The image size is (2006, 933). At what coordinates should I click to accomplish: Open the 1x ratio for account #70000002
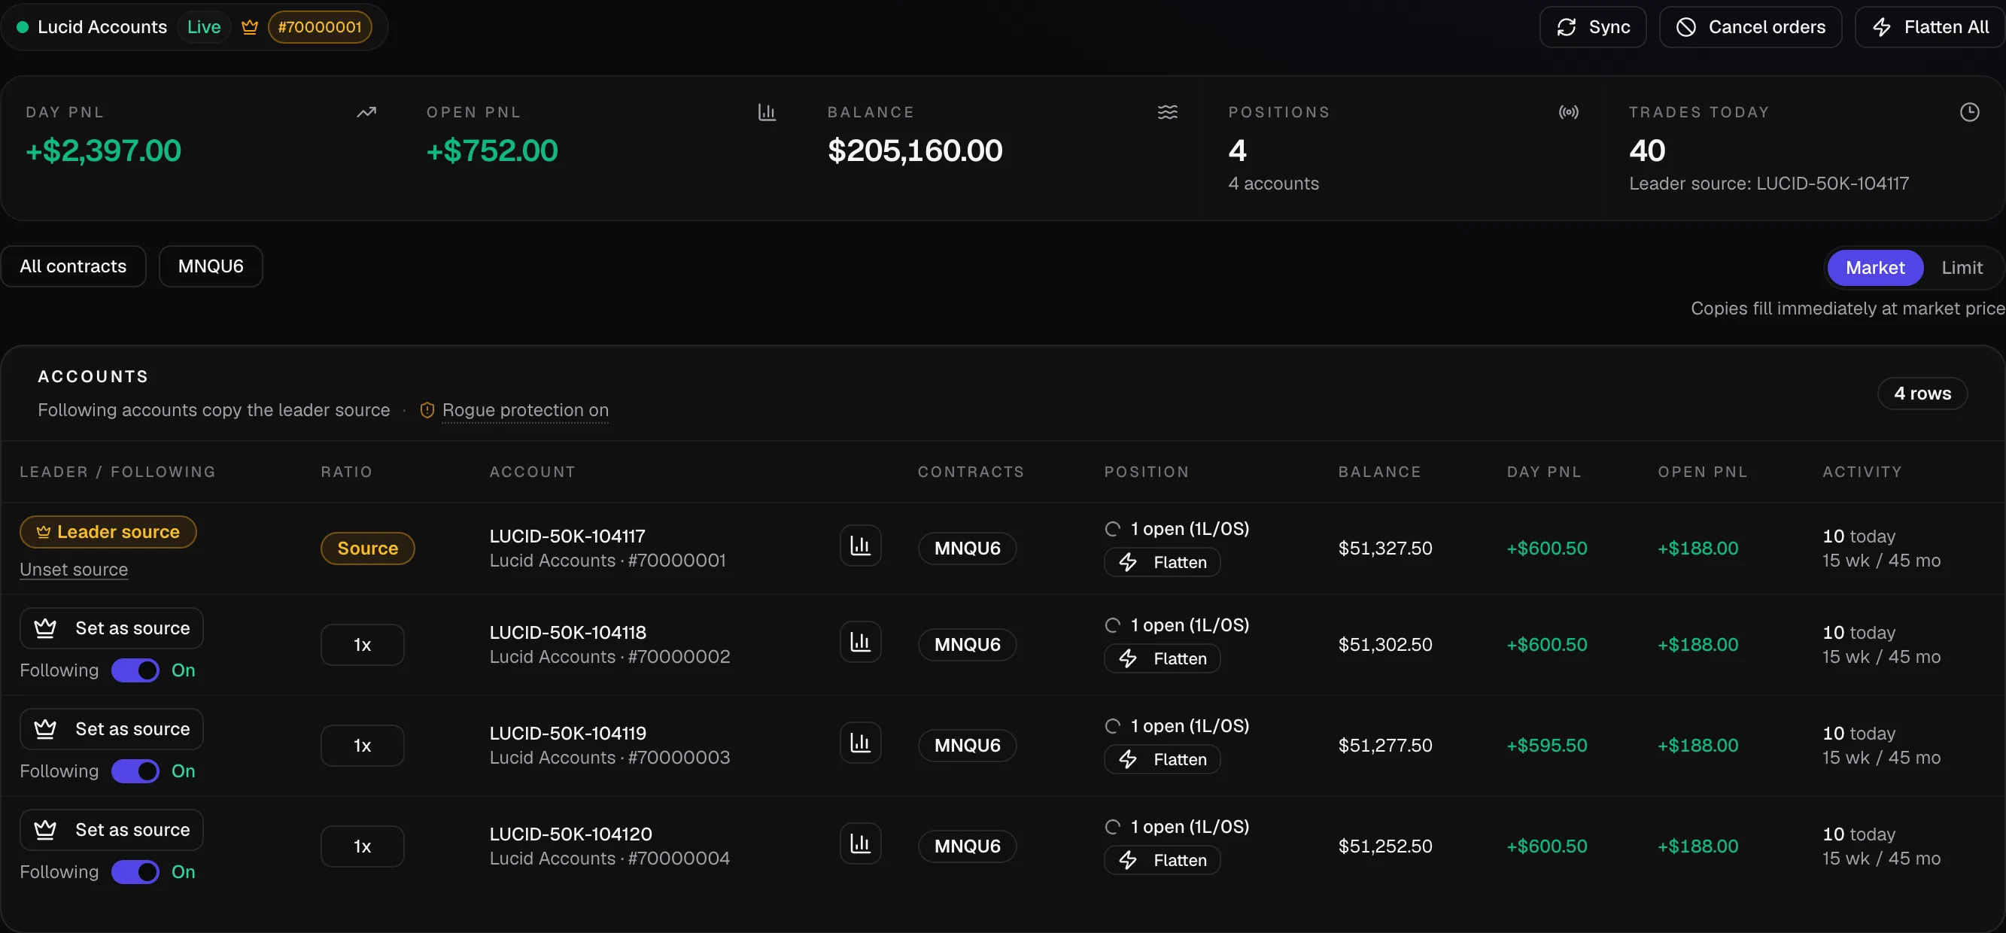click(x=362, y=645)
